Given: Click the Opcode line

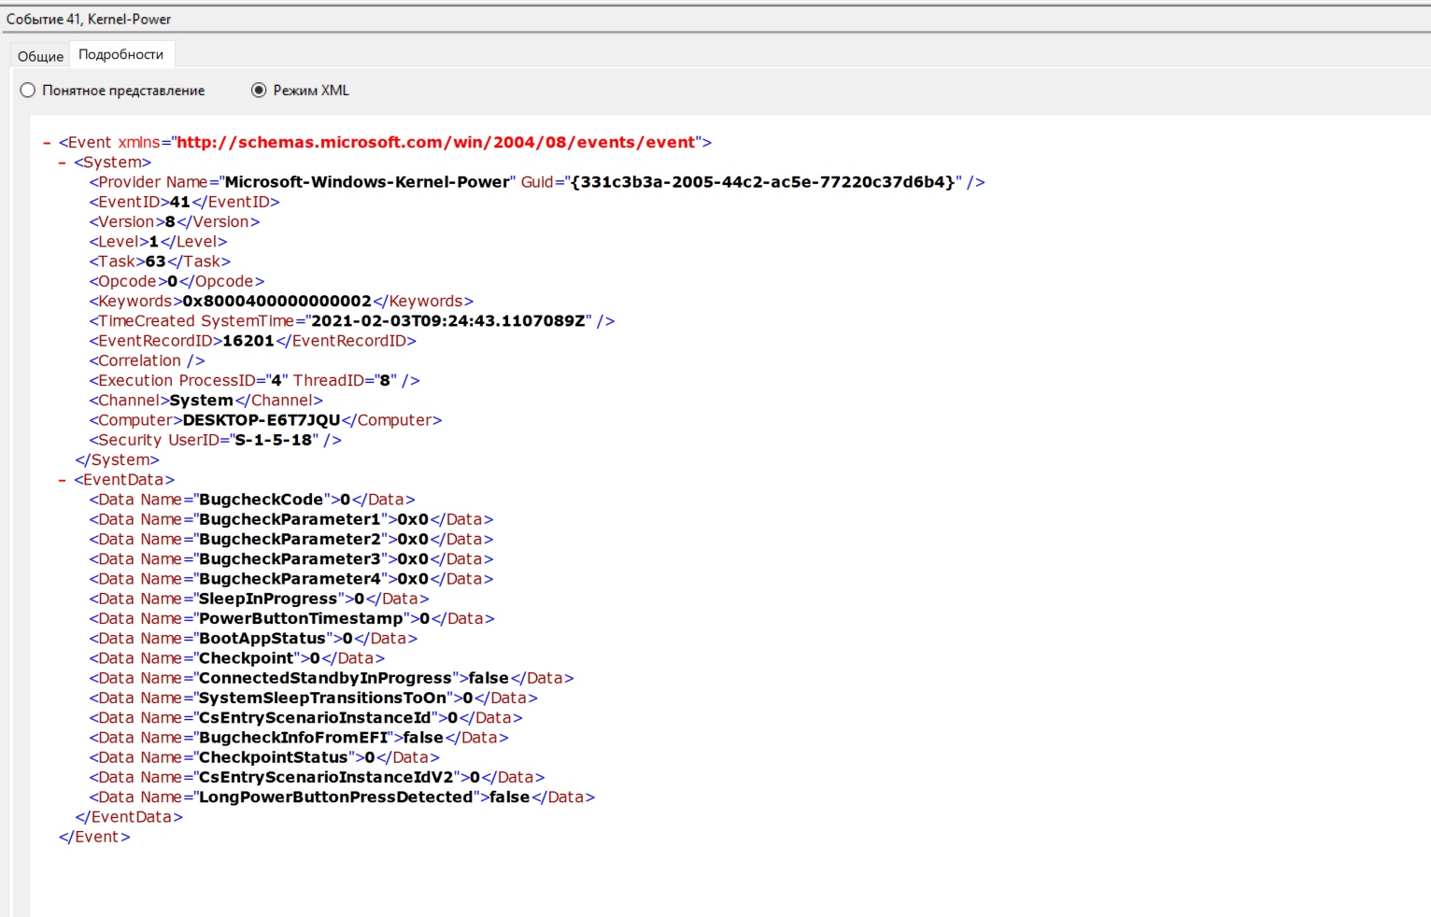Looking at the screenshot, I should (177, 281).
